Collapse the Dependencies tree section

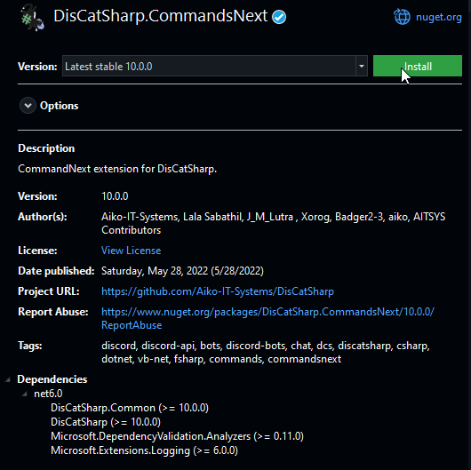7,380
